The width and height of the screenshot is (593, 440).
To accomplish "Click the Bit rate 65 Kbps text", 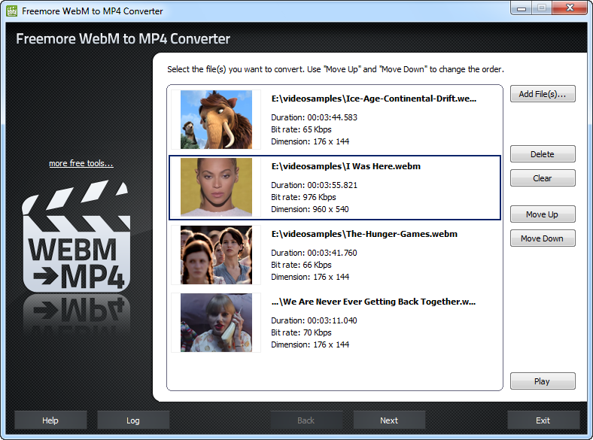I will tap(301, 129).
